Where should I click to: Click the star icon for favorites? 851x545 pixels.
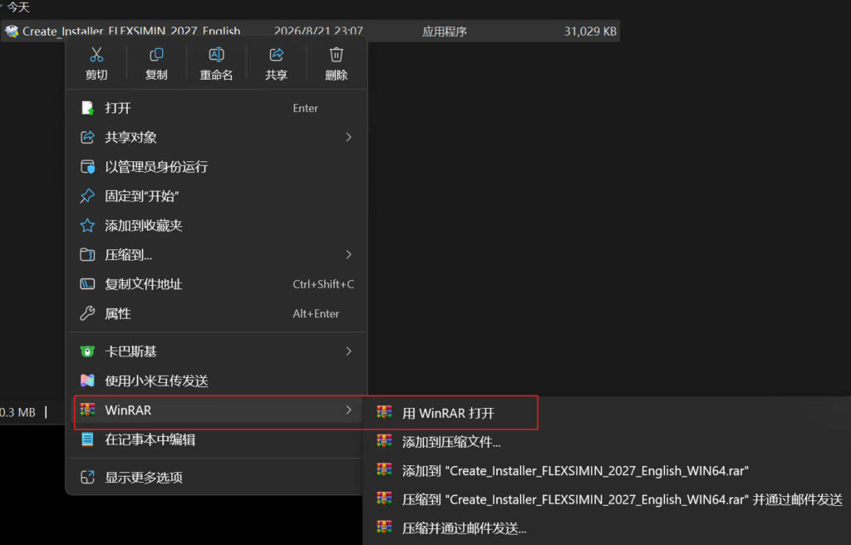pos(87,225)
